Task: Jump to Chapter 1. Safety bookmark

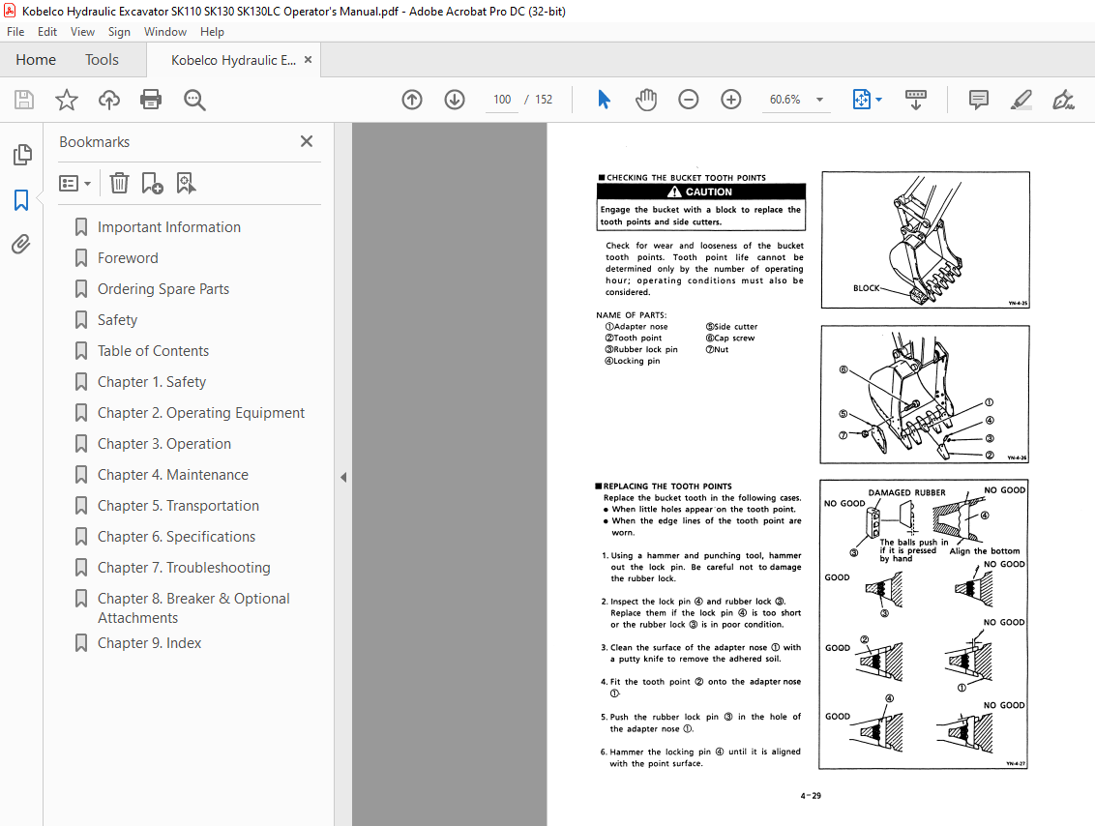Action: (152, 382)
